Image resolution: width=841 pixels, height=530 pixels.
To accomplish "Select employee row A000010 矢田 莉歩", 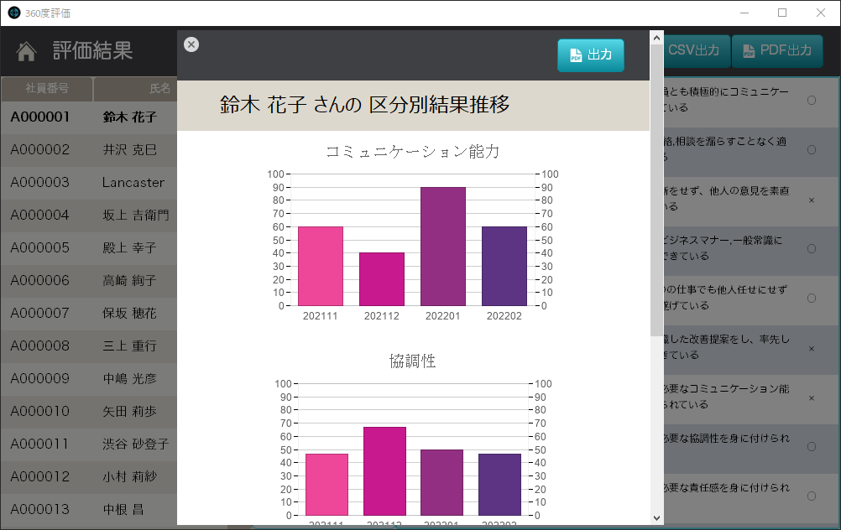I will click(88, 411).
